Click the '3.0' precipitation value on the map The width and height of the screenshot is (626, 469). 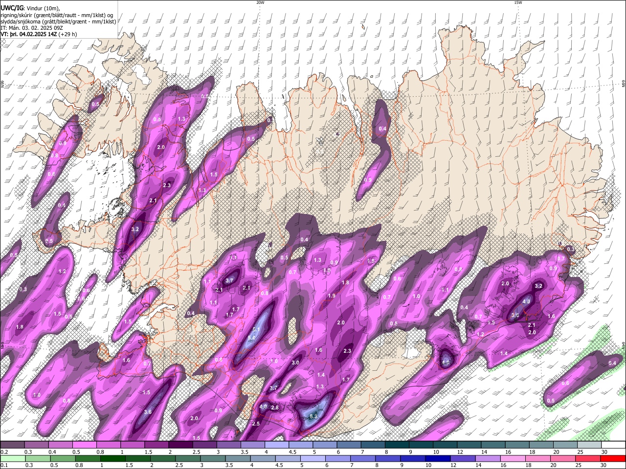point(295,363)
